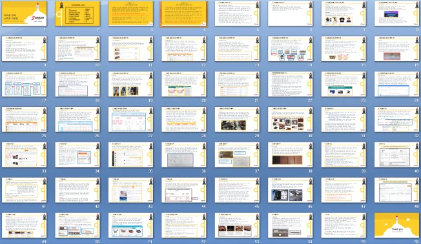Choose slide thumbnail number 12
Viewport: 421px width, 244px height.
[x=184, y=49]
